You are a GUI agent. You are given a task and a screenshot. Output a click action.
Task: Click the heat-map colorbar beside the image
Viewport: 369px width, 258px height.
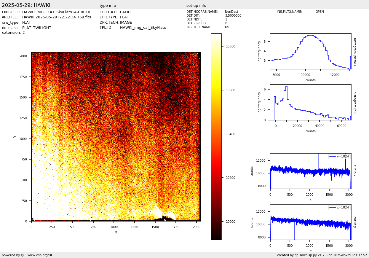[x=216, y=136]
